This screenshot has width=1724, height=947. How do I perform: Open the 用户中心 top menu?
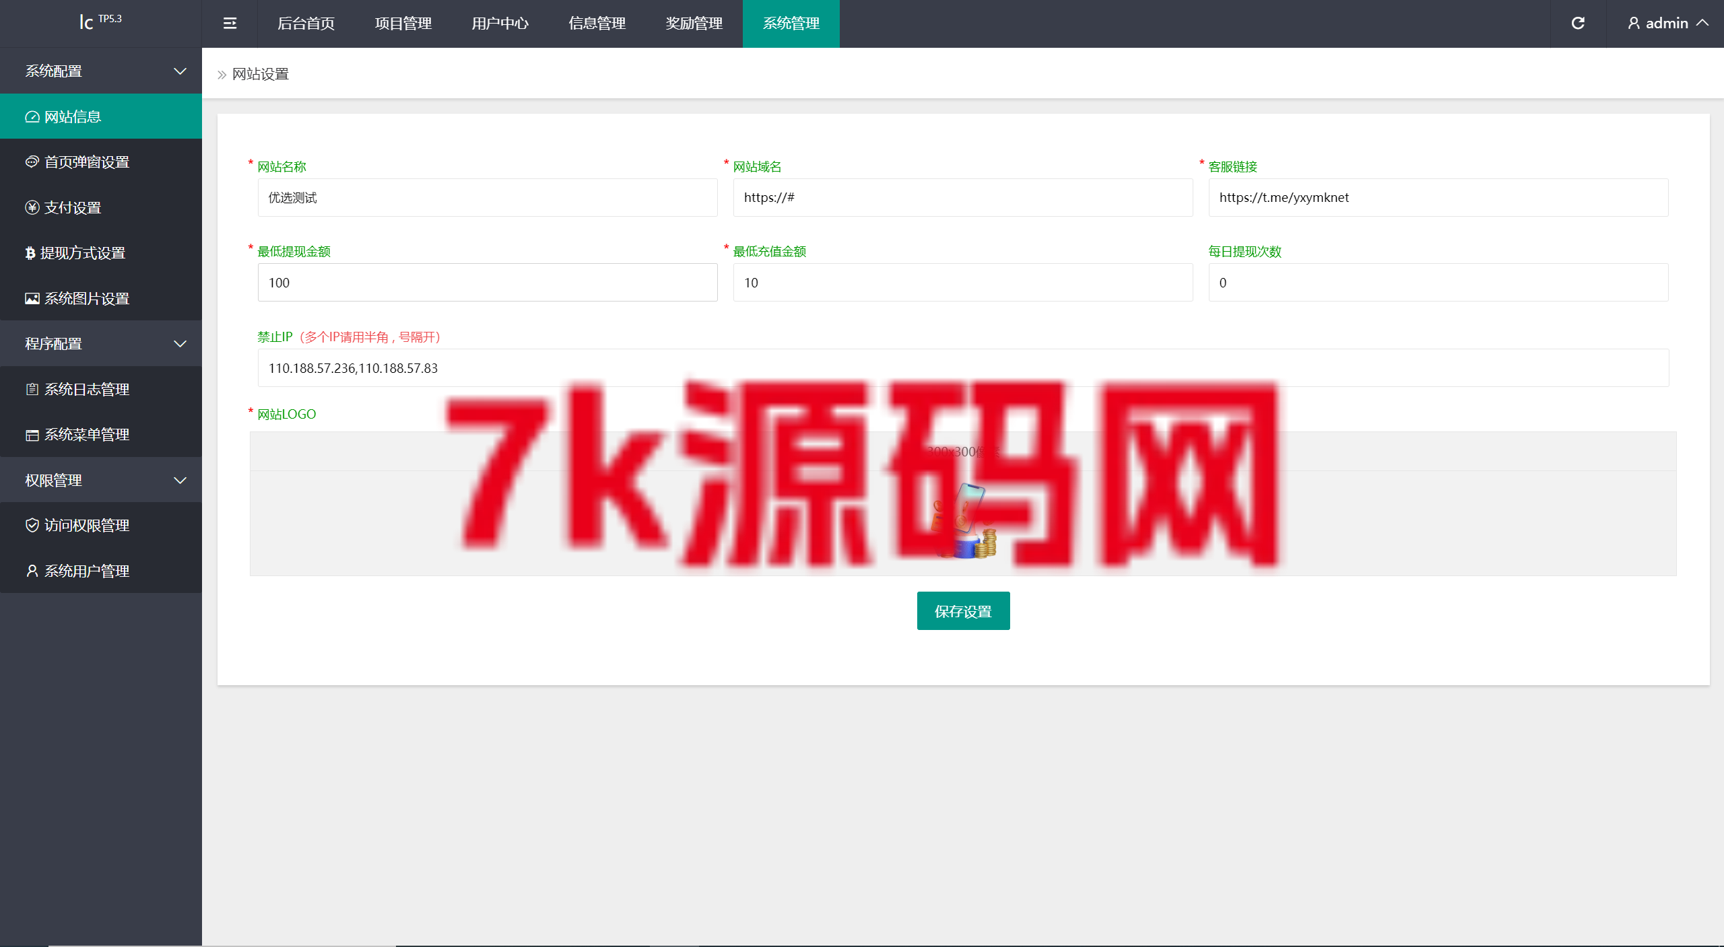click(500, 24)
